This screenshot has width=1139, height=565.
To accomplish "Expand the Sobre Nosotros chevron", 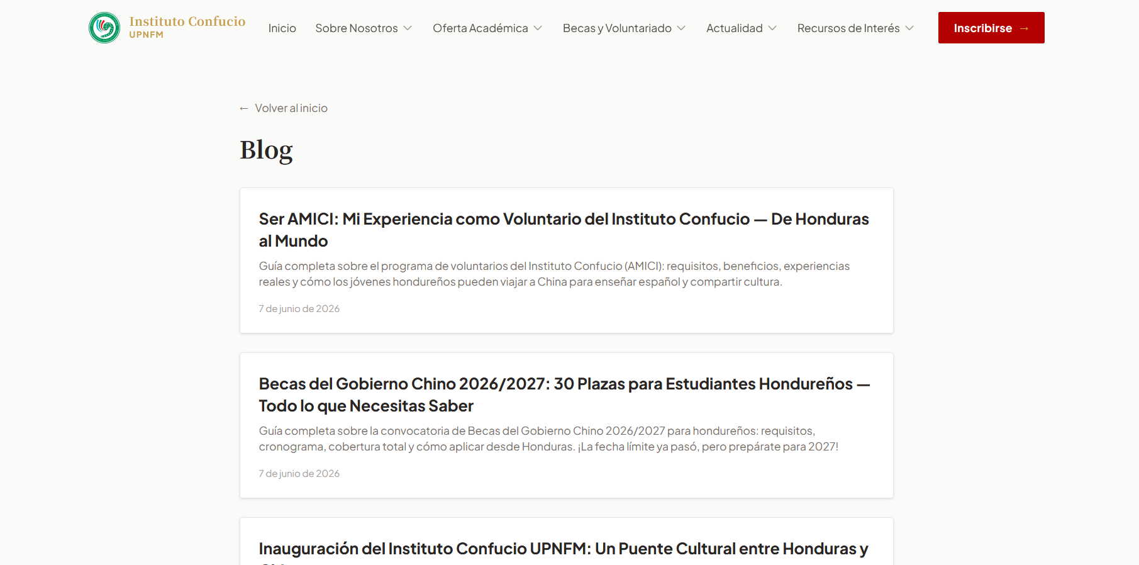I will click(408, 28).
